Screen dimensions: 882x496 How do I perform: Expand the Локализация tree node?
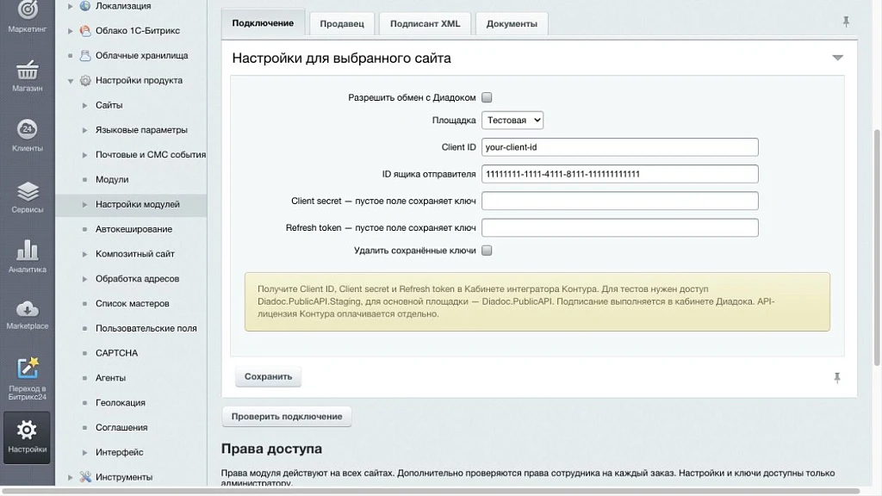tap(71, 6)
